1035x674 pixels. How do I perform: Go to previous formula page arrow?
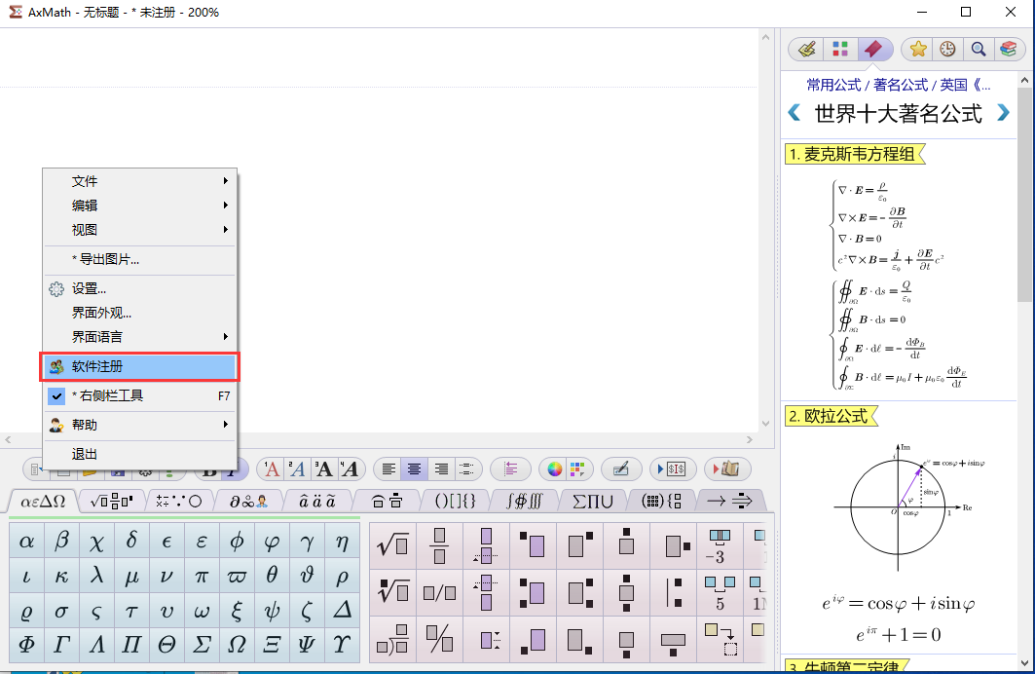click(x=795, y=113)
